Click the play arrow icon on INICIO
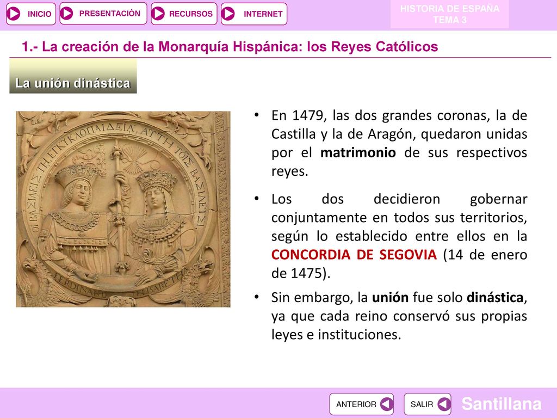557x418 pixels. click(x=14, y=14)
